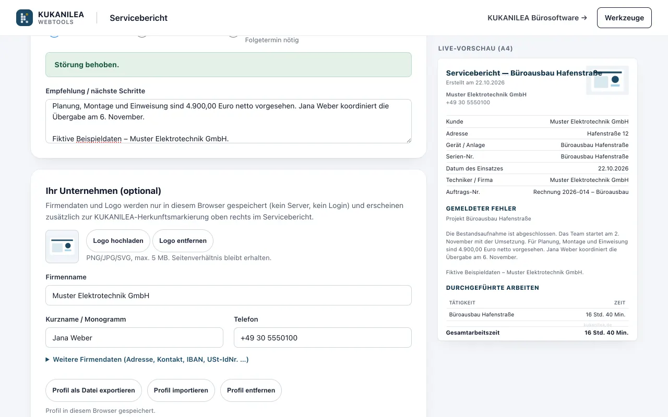
Task: Click the 'TÄTIGKEIT' column header
Action: [x=462, y=303]
